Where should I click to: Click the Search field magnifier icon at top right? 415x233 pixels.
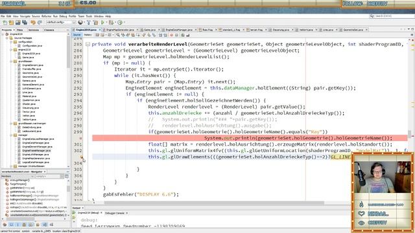point(372,16)
